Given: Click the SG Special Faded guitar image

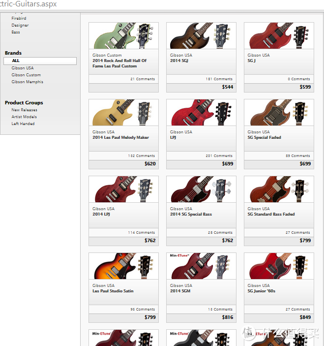Looking at the screenshot, I should point(279,112).
